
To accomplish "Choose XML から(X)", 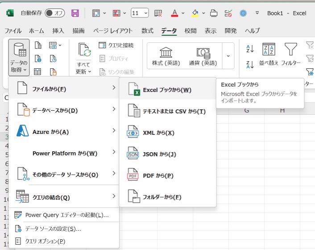I will click(x=168, y=133).
